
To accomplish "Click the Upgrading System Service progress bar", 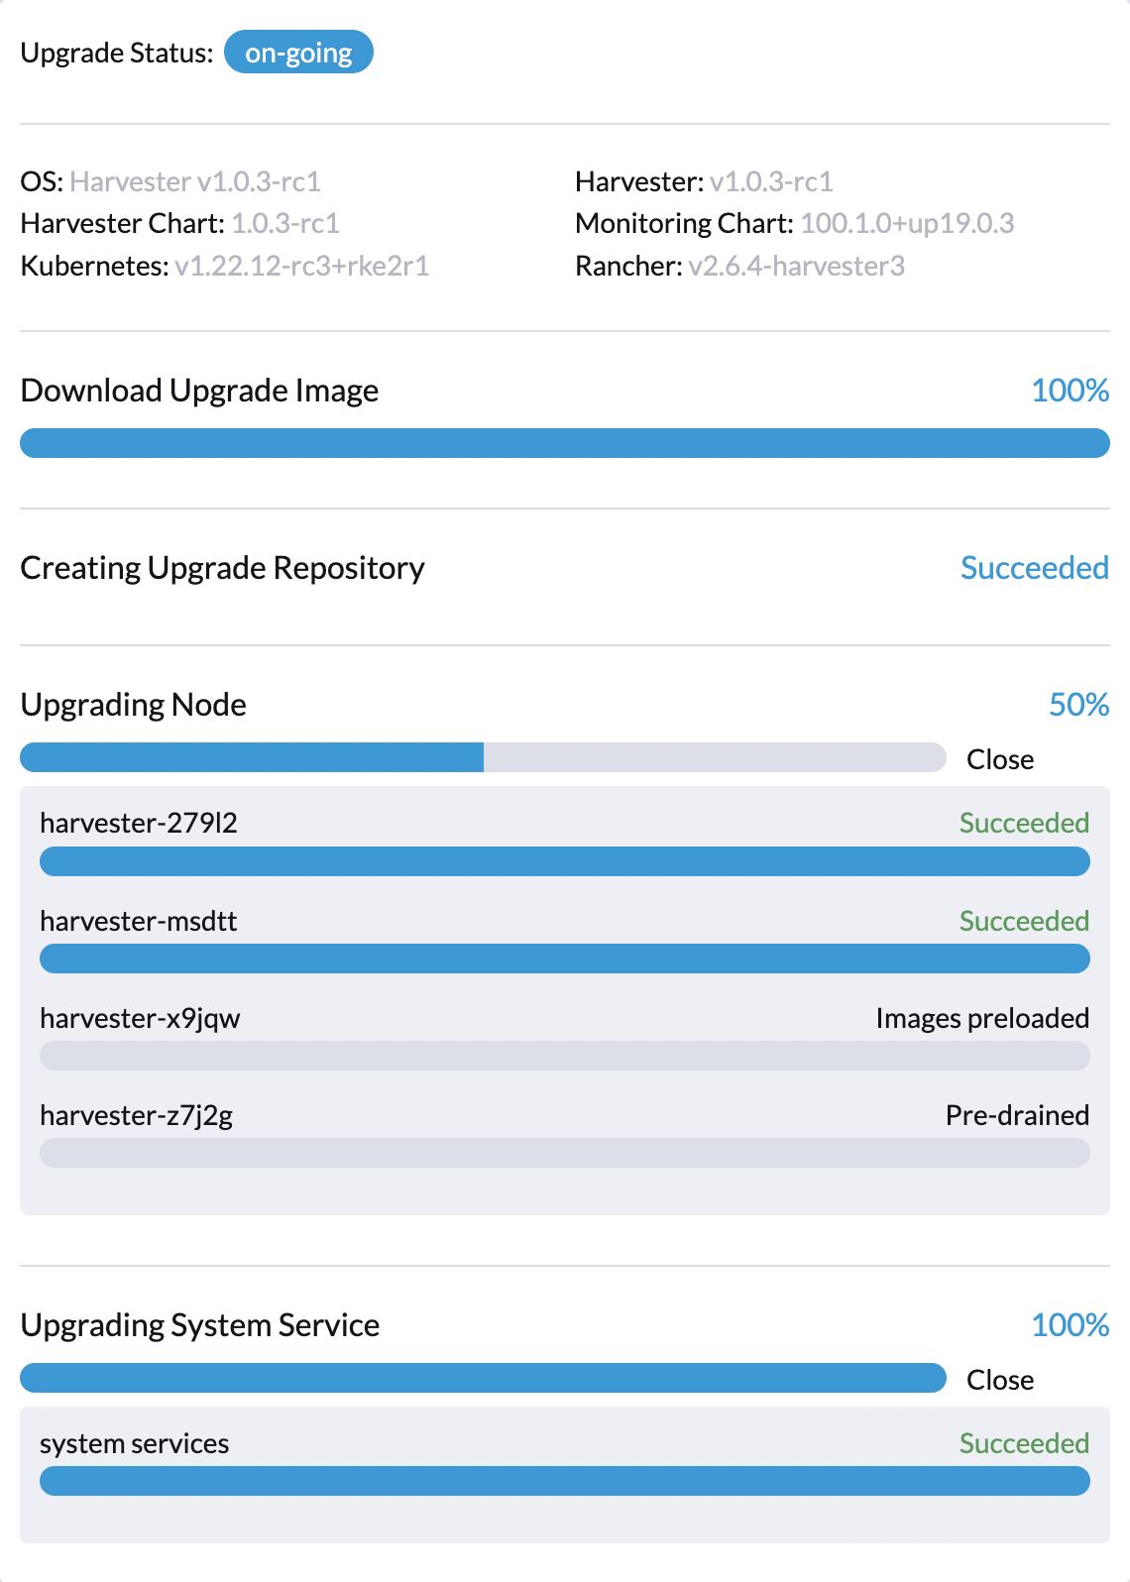I will tap(483, 1378).
